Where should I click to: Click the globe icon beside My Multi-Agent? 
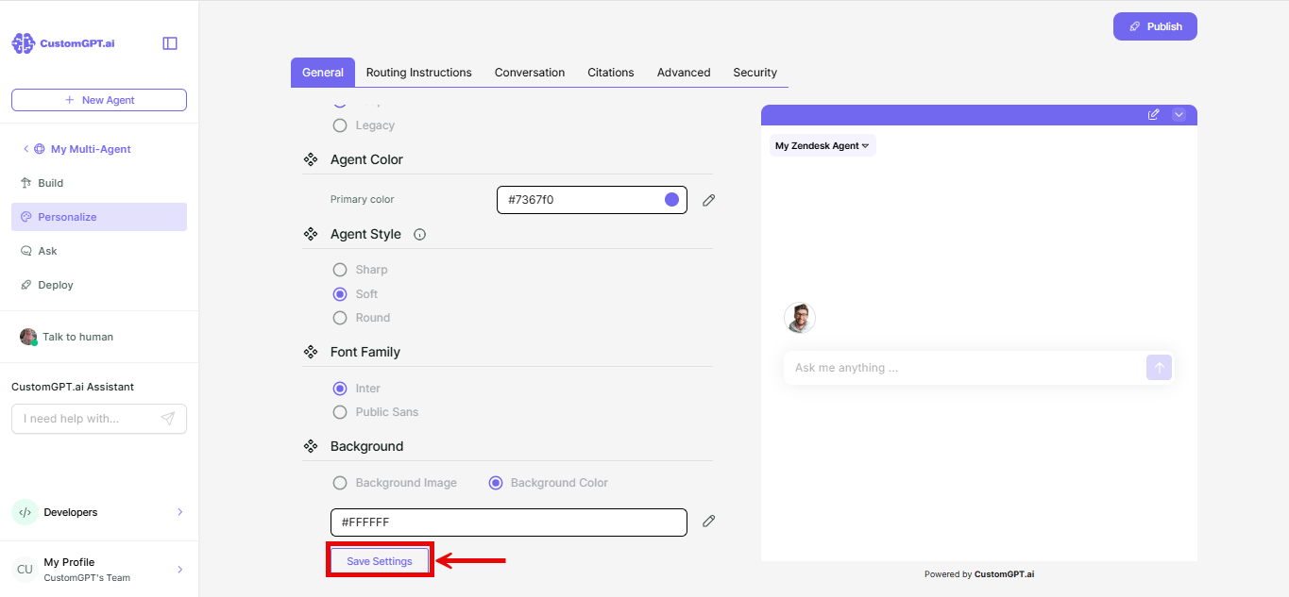click(40, 149)
